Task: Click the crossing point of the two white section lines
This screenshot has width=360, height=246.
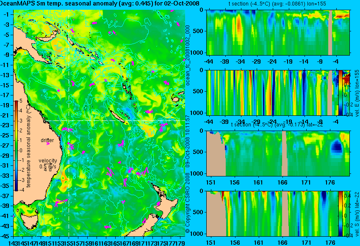Action: tap(69, 120)
